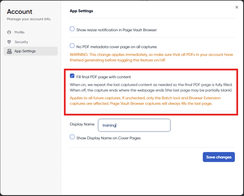244x196 pixels.
Task: Click the 'Fill final PDF page with content' label
Action: (104, 77)
